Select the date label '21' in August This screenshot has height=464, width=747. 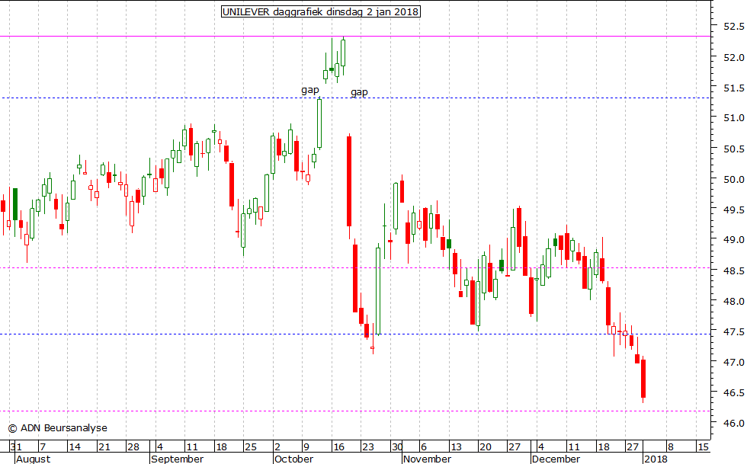[104, 446]
